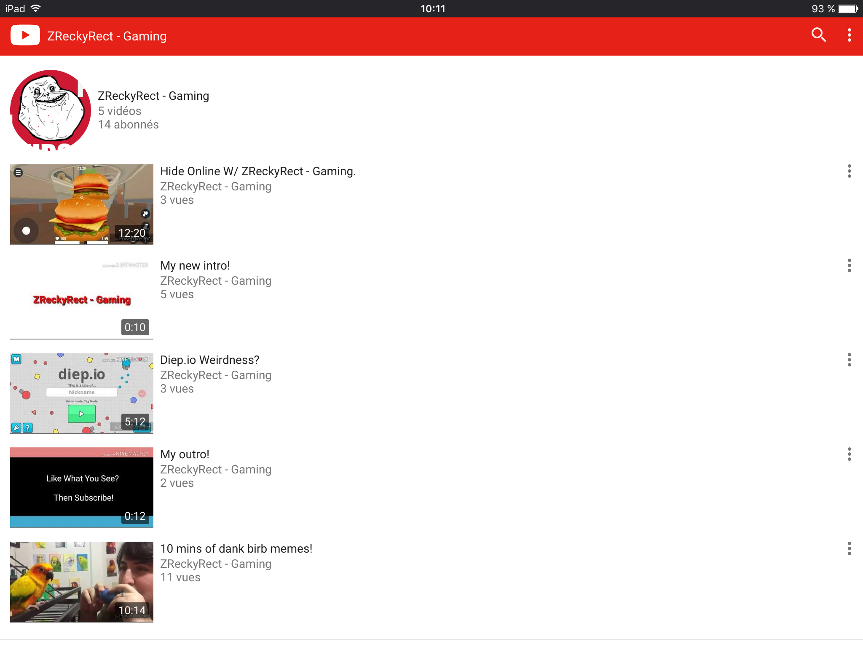Image resolution: width=863 pixels, height=647 pixels.
Task: Open title Hide Online W/ ZReckyRect - Gaming.
Action: click(258, 171)
